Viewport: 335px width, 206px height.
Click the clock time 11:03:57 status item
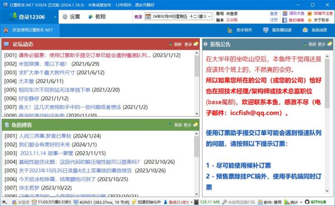click(52, 202)
